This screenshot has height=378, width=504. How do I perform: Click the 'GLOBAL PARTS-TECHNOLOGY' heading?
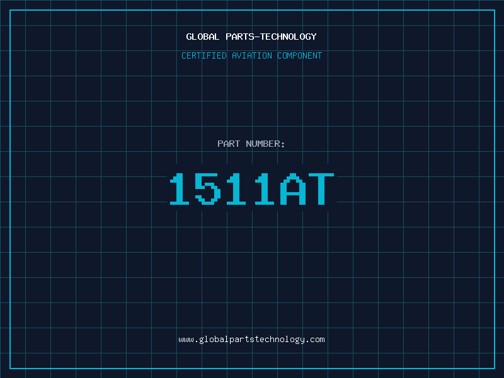[251, 37]
